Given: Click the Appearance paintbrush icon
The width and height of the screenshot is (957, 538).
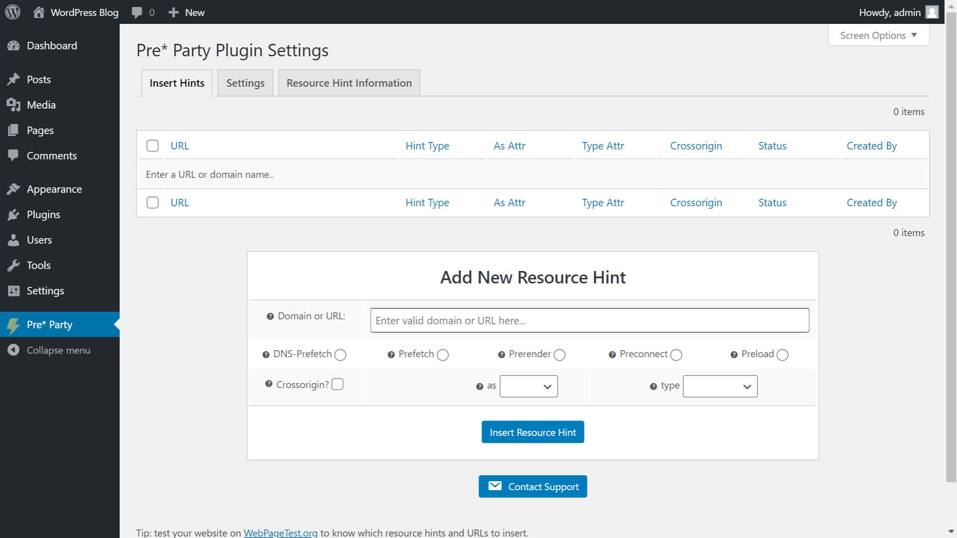Looking at the screenshot, I should tap(13, 189).
